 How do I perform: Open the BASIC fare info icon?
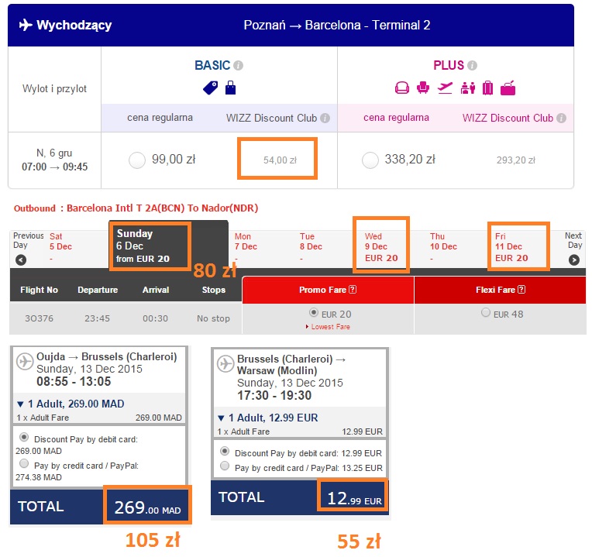point(238,66)
